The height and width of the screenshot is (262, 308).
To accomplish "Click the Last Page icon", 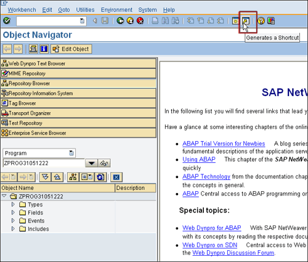I will click(x=221, y=21).
